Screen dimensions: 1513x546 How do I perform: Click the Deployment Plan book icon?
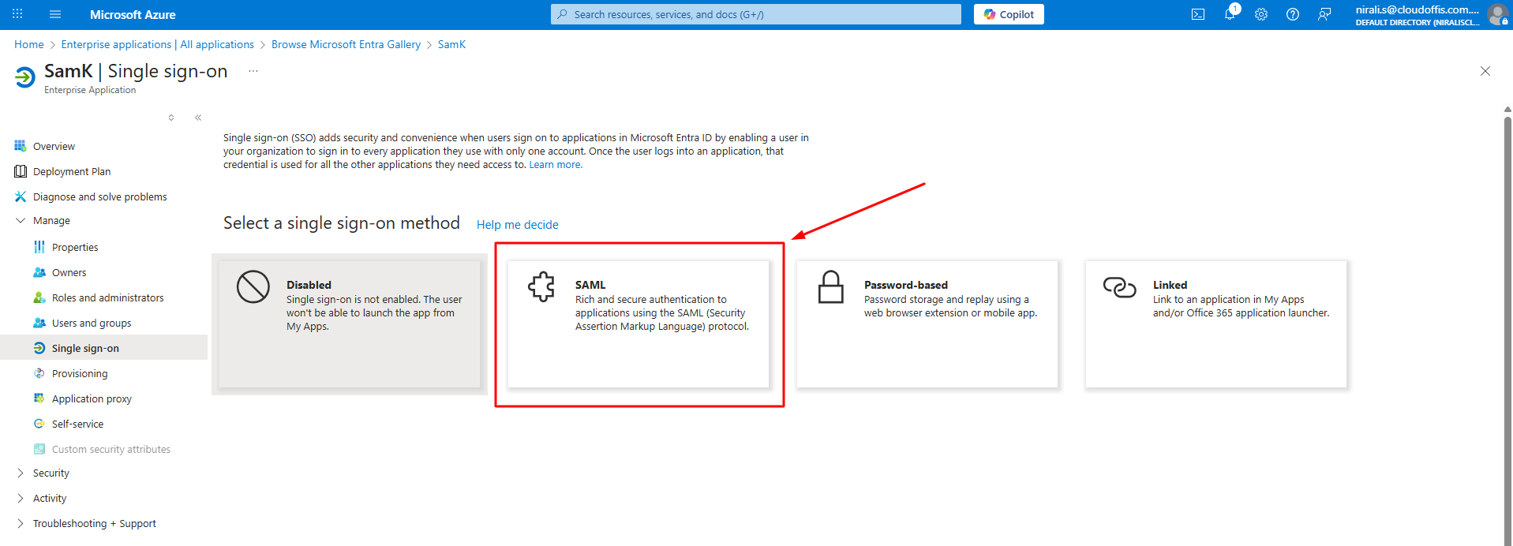[21, 171]
